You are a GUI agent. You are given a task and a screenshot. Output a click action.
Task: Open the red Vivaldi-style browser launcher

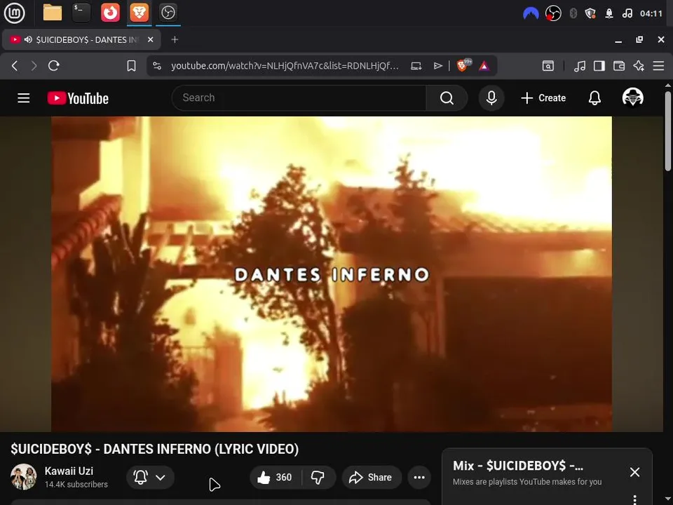(x=110, y=13)
